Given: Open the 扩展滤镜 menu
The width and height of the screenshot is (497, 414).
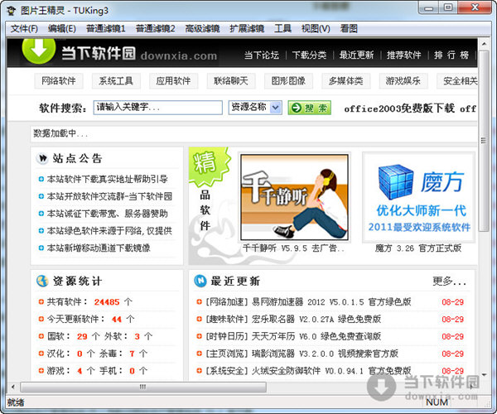Looking at the screenshot, I should click(x=246, y=28).
